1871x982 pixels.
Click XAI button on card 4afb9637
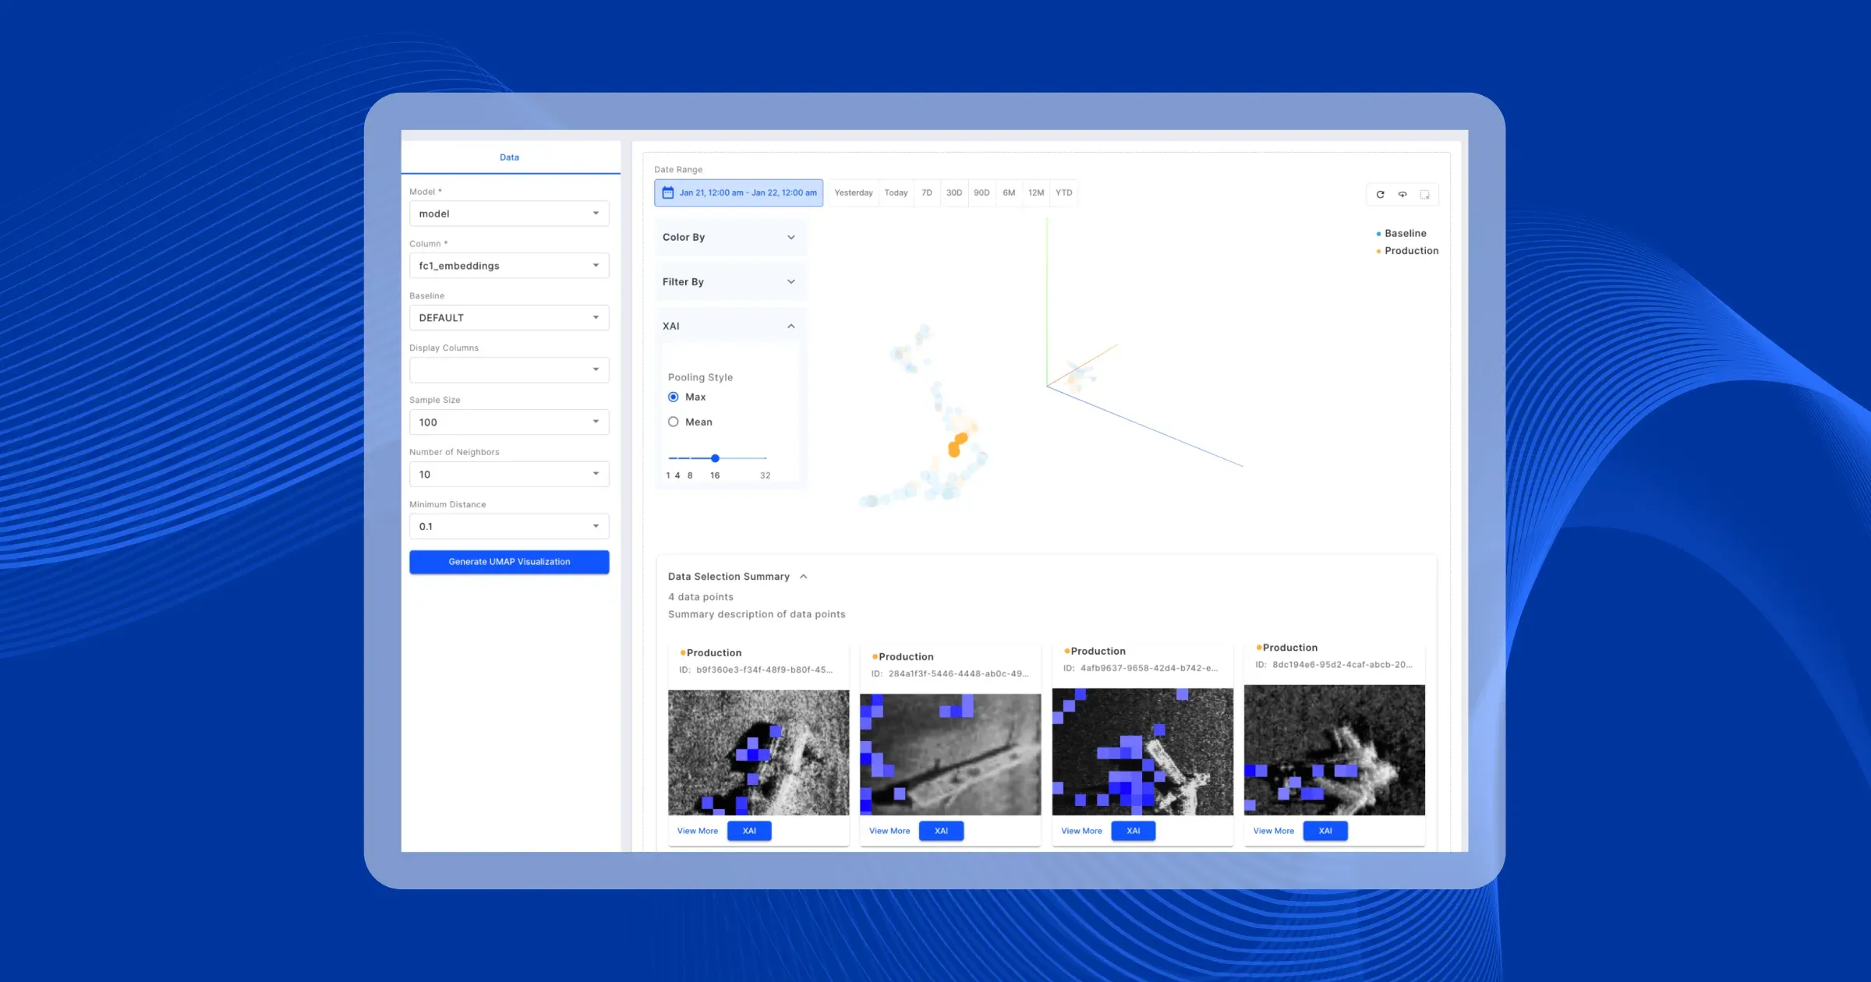1134,831
